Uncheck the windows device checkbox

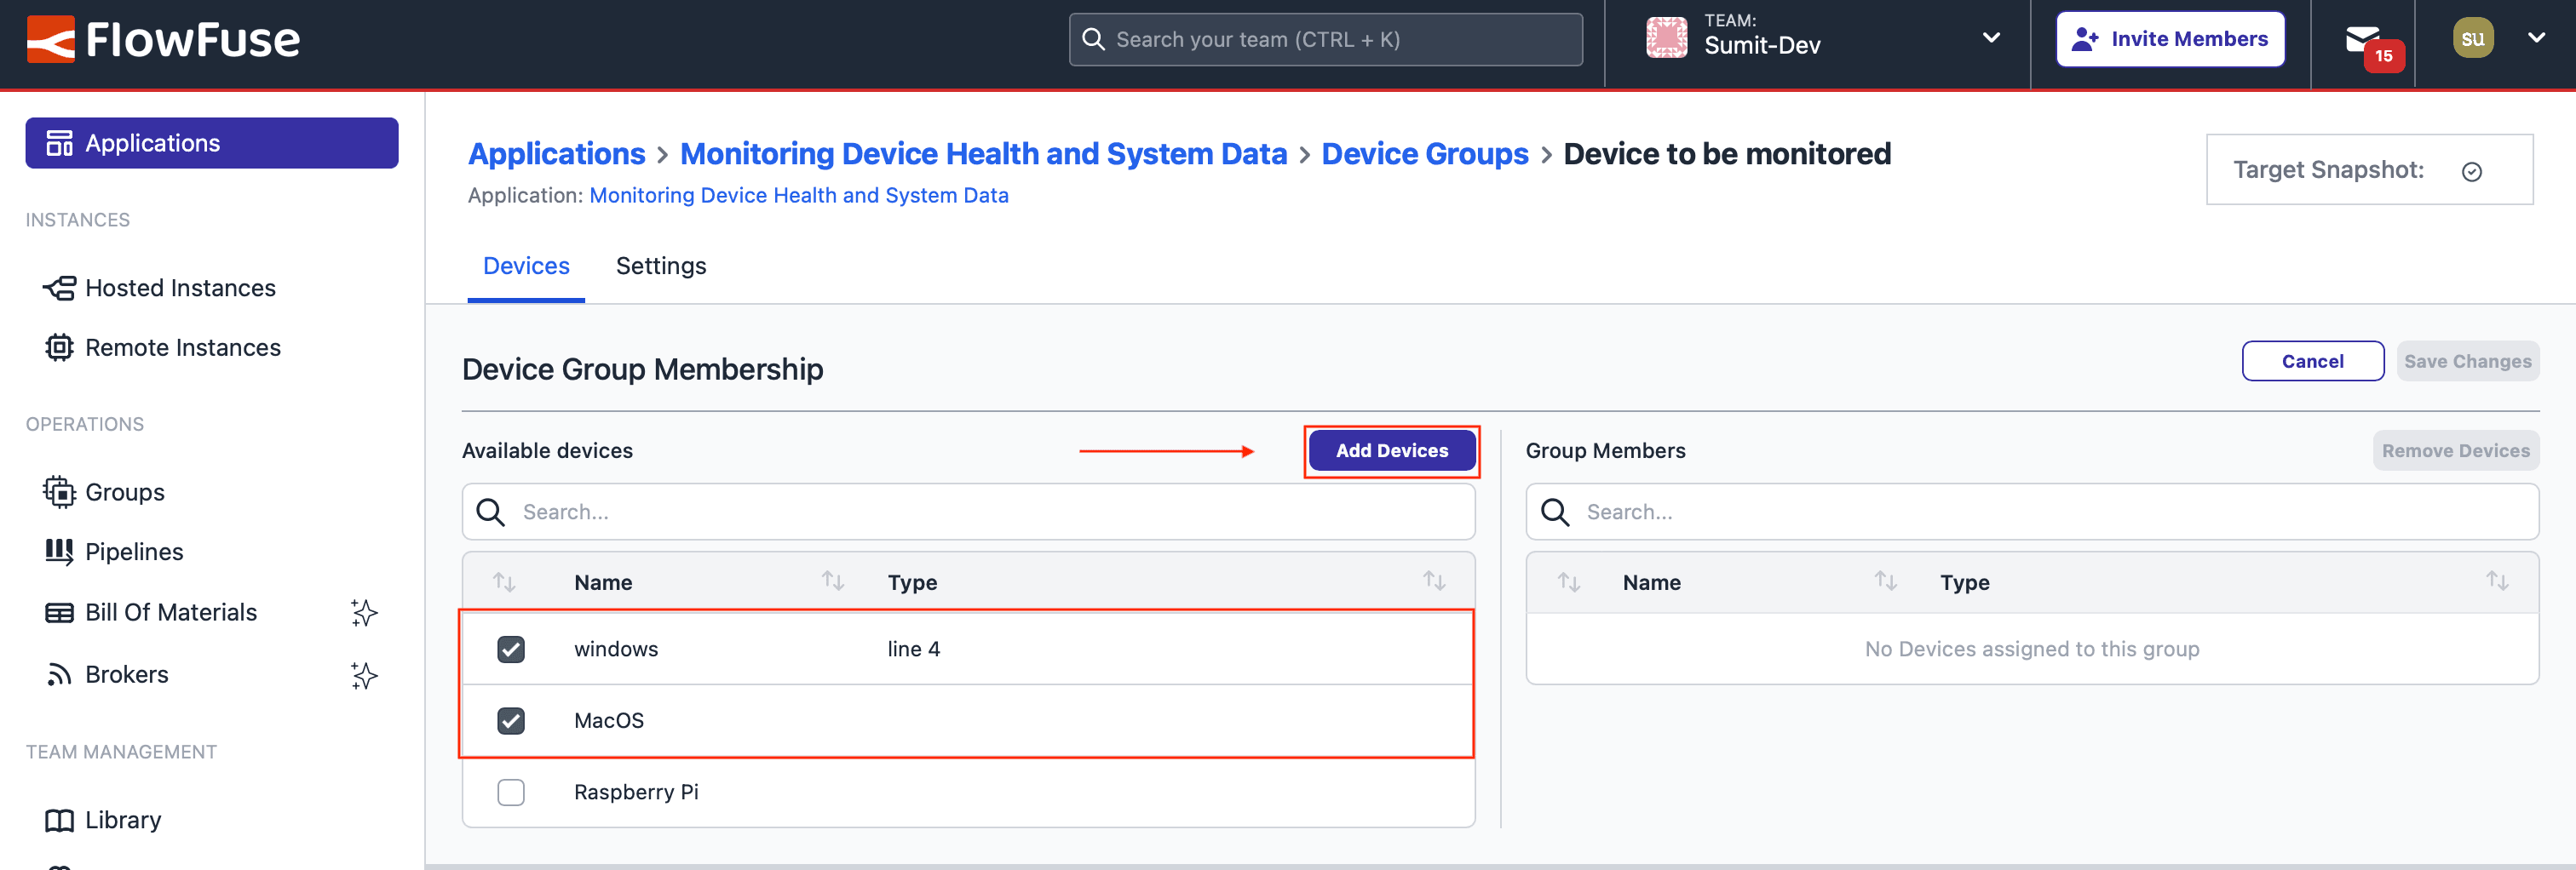point(511,649)
